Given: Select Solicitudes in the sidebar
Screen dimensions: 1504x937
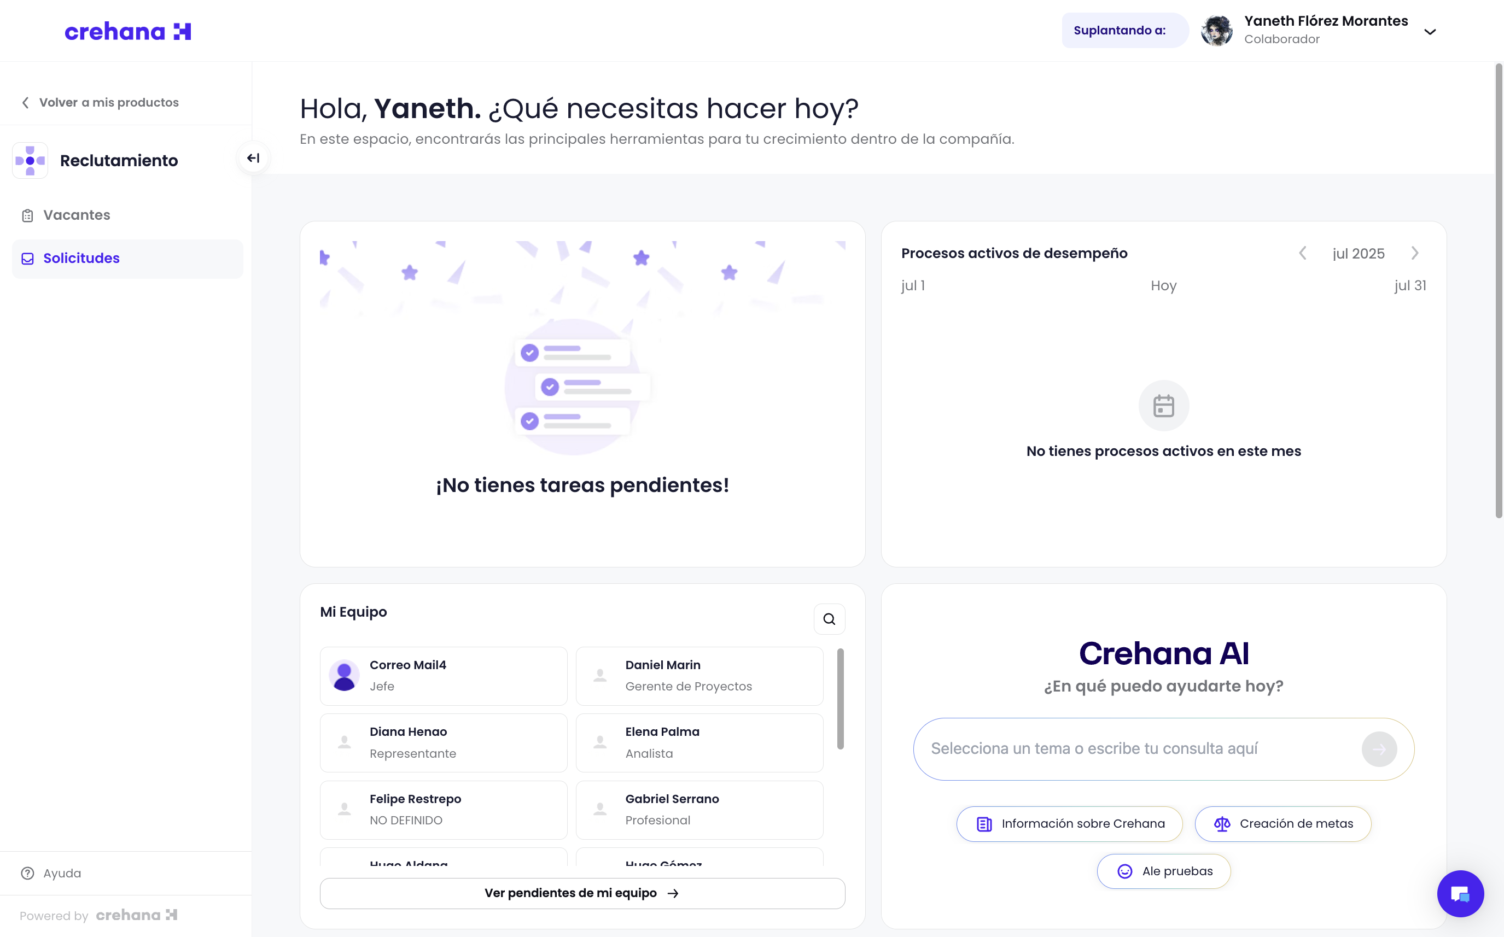Looking at the screenshot, I should (127, 259).
